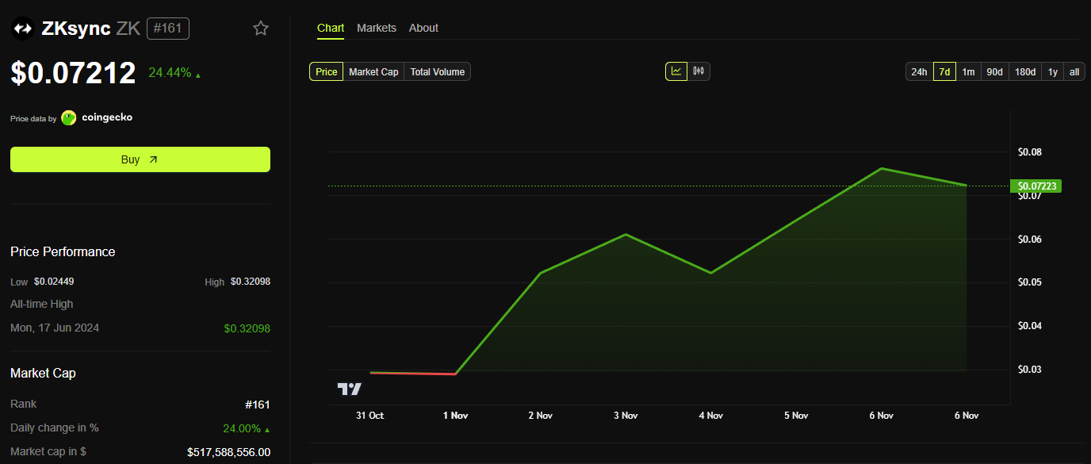
Task: Show Total Volume on the chart
Action: pos(437,71)
